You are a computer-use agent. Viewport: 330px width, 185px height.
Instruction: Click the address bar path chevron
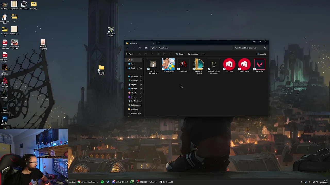[x=156, y=48]
